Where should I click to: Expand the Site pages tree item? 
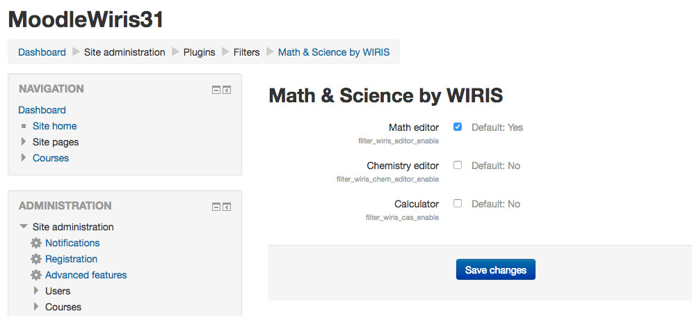pyautogui.click(x=23, y=142)
